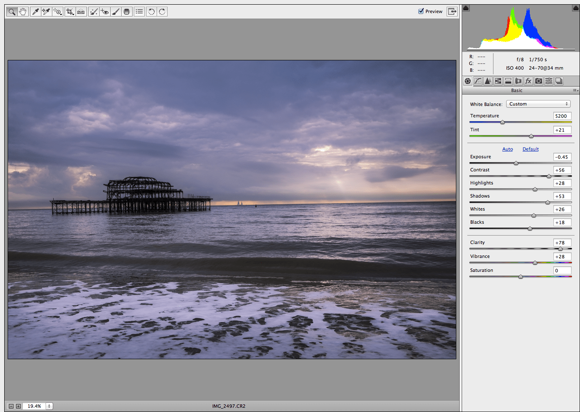Select the Hand tool
Viewport: 580px width, 412px height.
(23, 12)
